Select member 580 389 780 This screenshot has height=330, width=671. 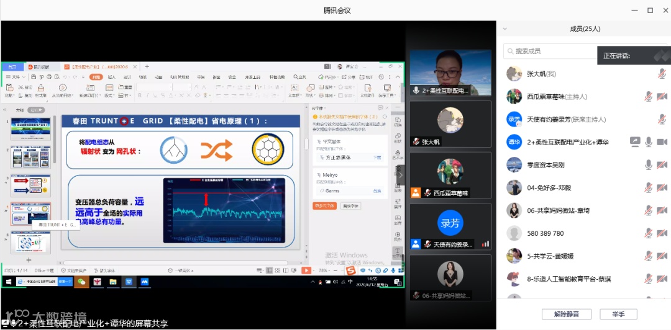pyautogui.click(x=583, y=233)
